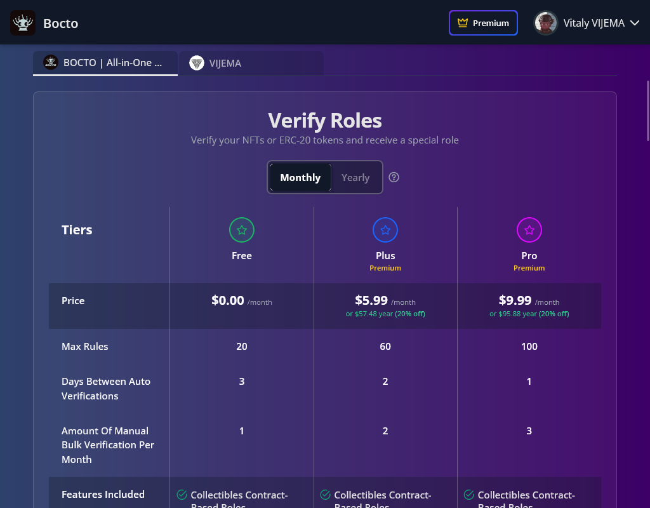The height and width of the screenshot is (508, 650).
Task: Click the $9.99 /month price
Action: [529, 300]
